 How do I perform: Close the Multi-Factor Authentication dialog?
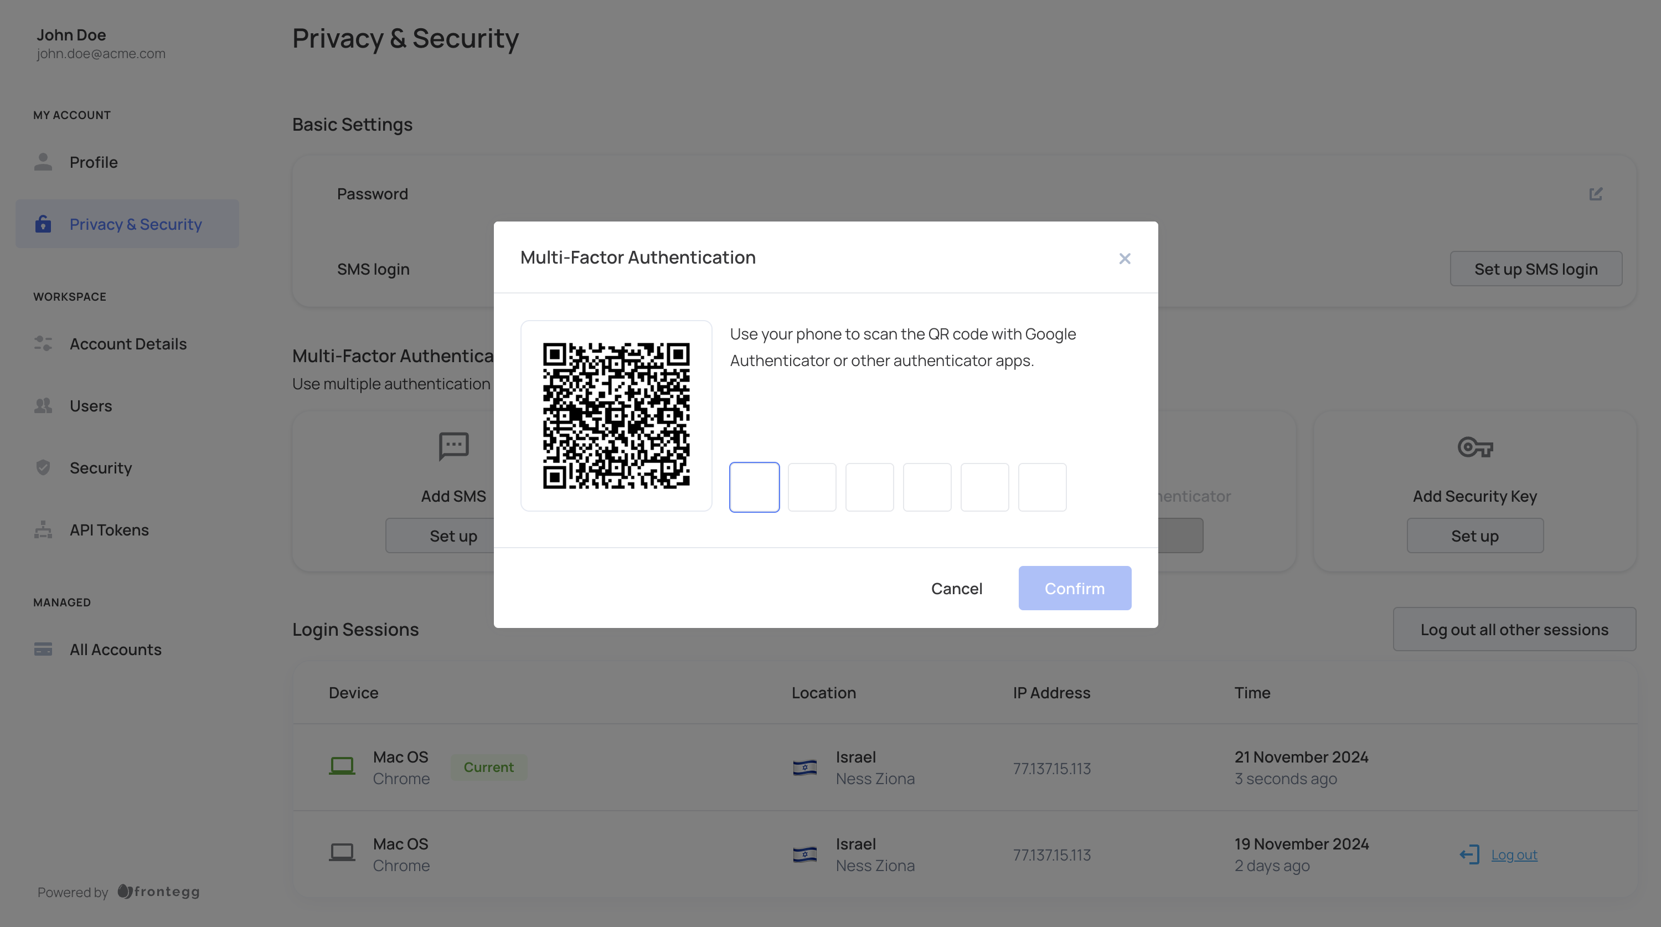click(1124, 259)
